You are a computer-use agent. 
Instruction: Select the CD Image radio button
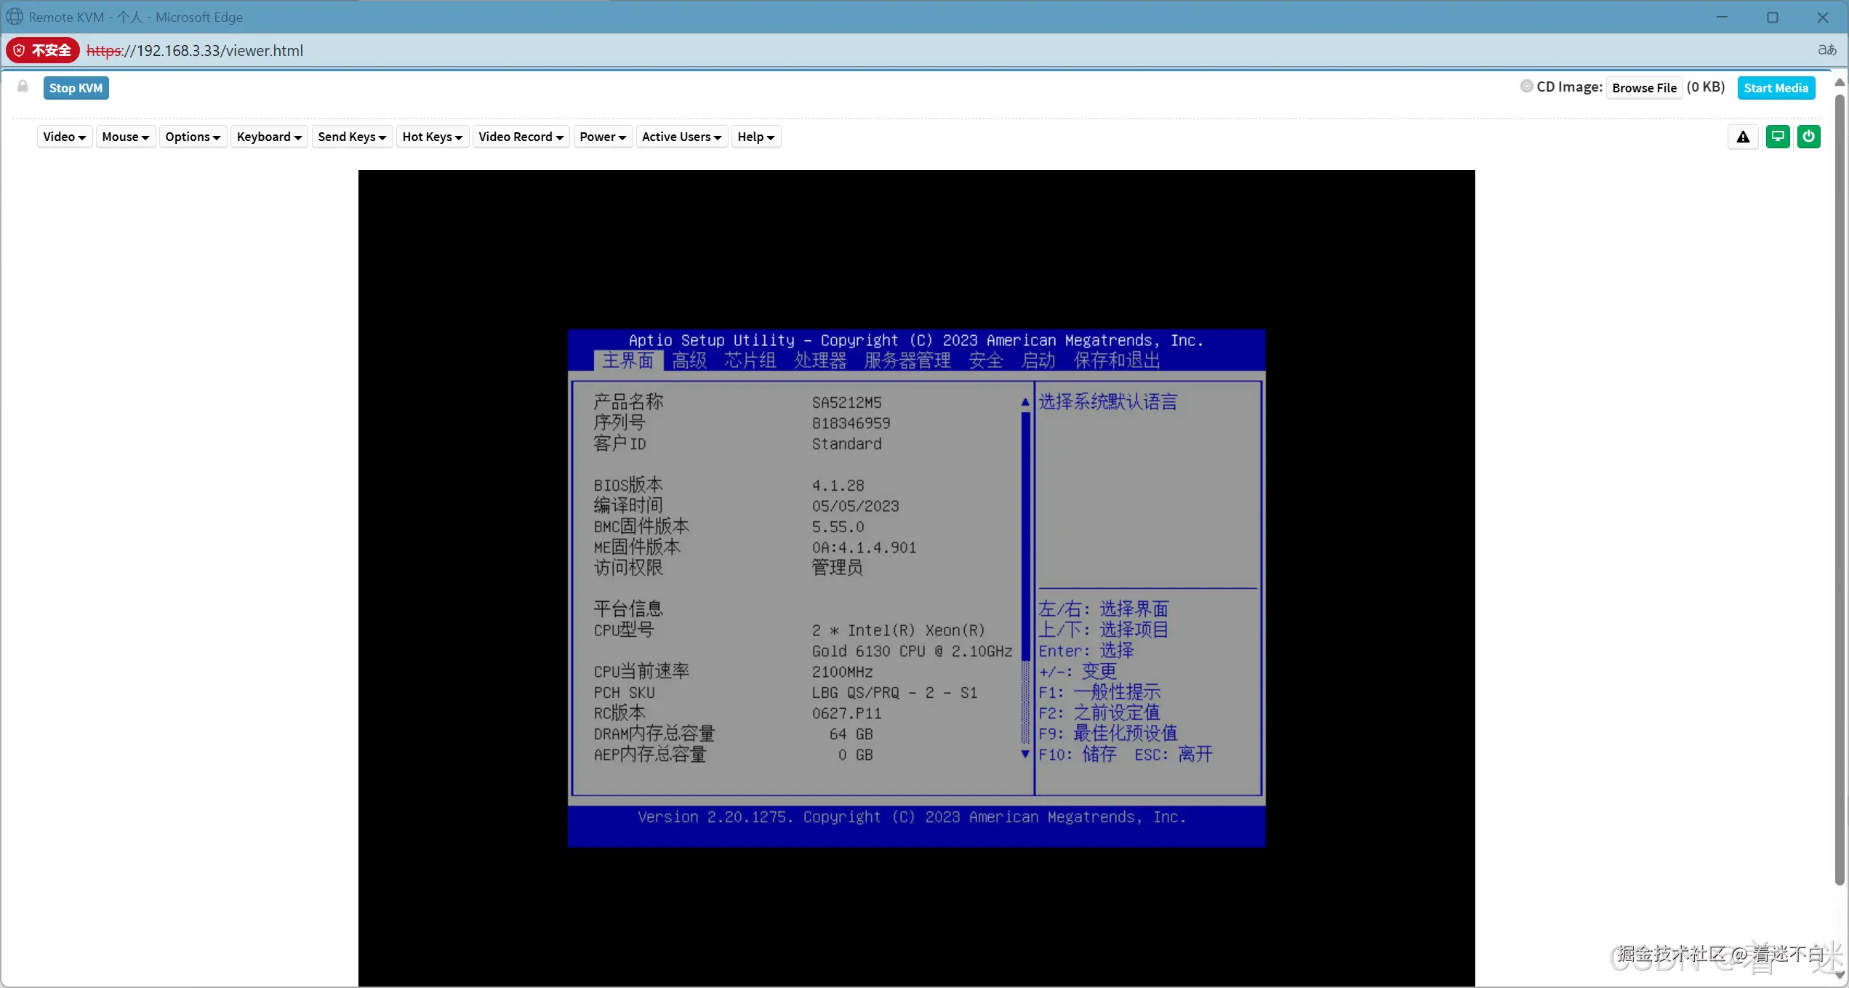coord(1526,87)
